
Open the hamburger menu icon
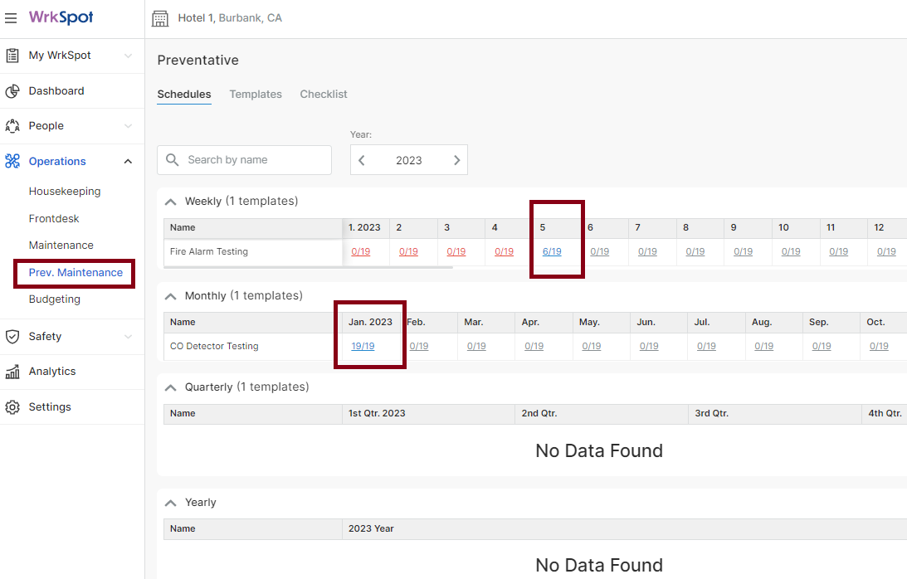[11, 18]
